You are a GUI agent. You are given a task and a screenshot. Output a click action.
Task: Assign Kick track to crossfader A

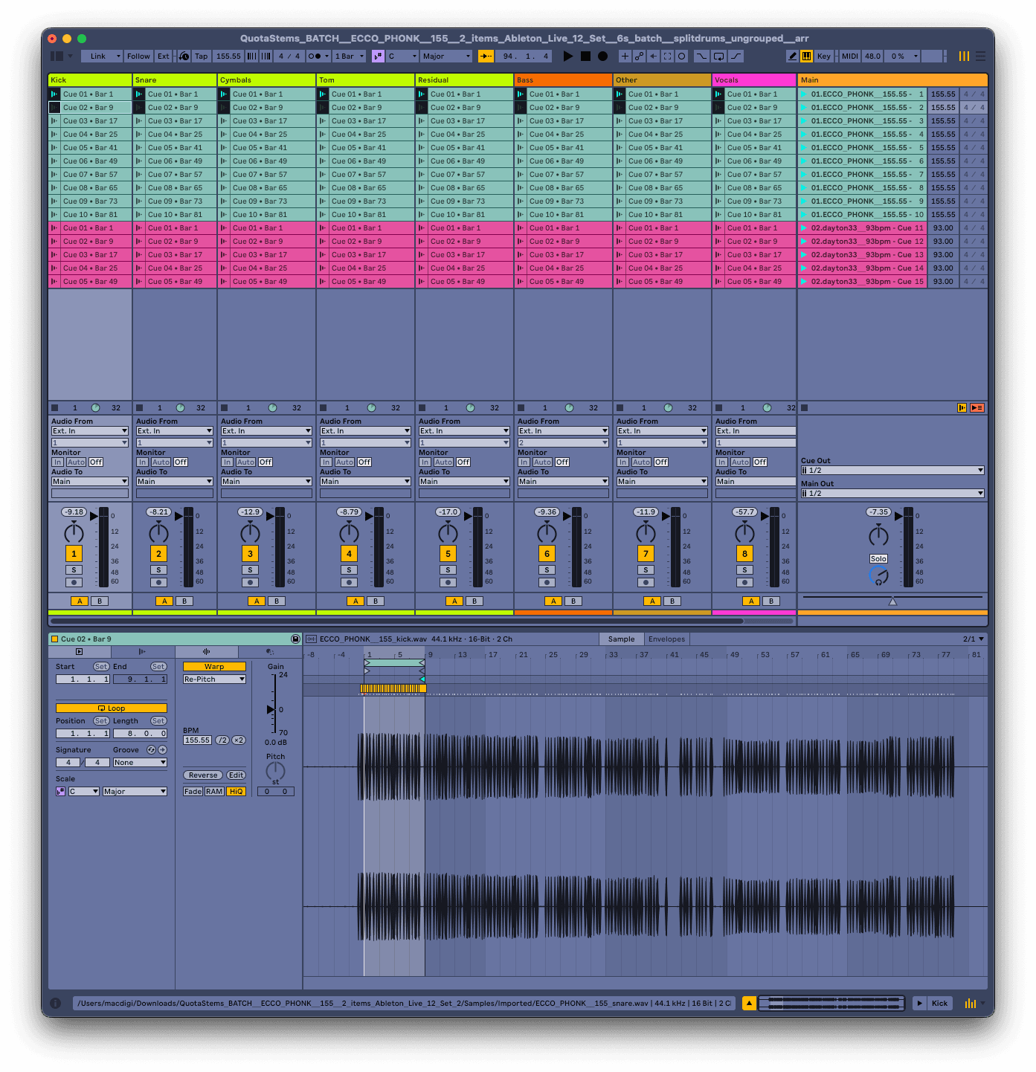pyautogui.click(x=80, y=601)
